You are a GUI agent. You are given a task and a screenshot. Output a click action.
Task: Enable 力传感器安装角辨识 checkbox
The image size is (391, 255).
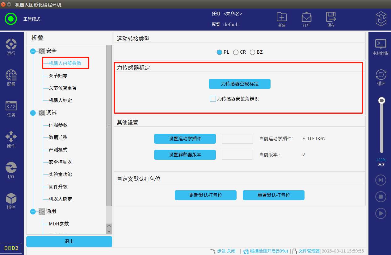pos(213,99)
